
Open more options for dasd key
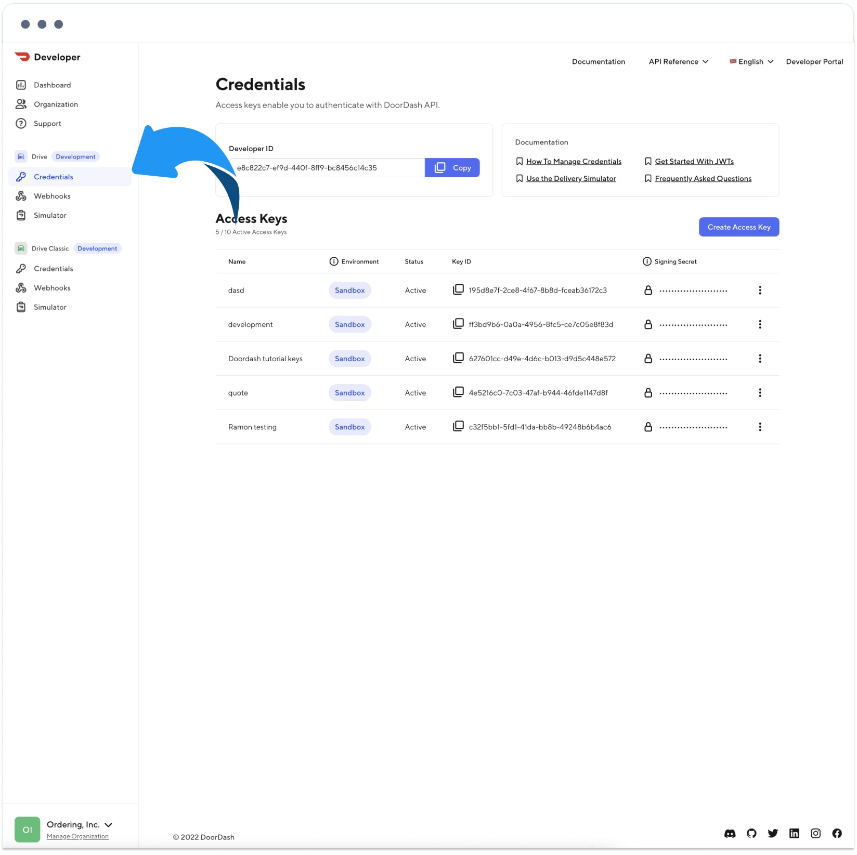(760, 290)
